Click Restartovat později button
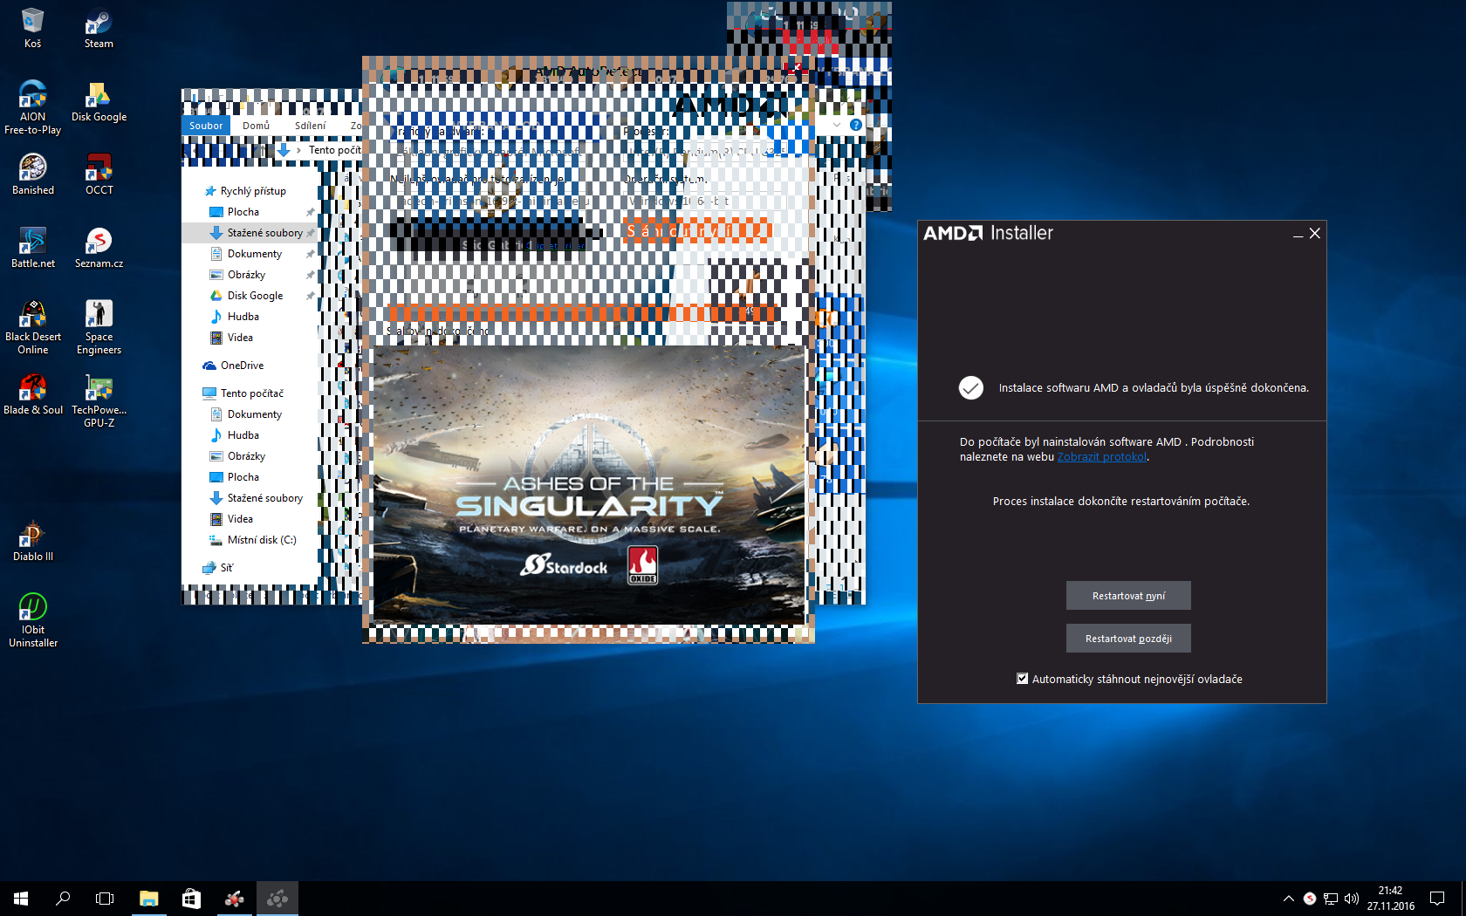 coord(1128,639)
